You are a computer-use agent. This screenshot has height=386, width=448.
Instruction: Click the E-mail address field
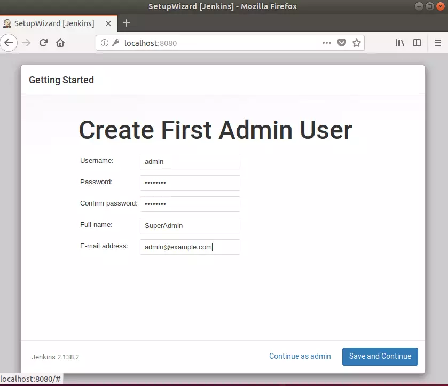pos(190,247)
